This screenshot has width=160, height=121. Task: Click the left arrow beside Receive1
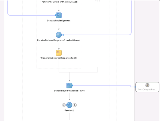point(64,105)
